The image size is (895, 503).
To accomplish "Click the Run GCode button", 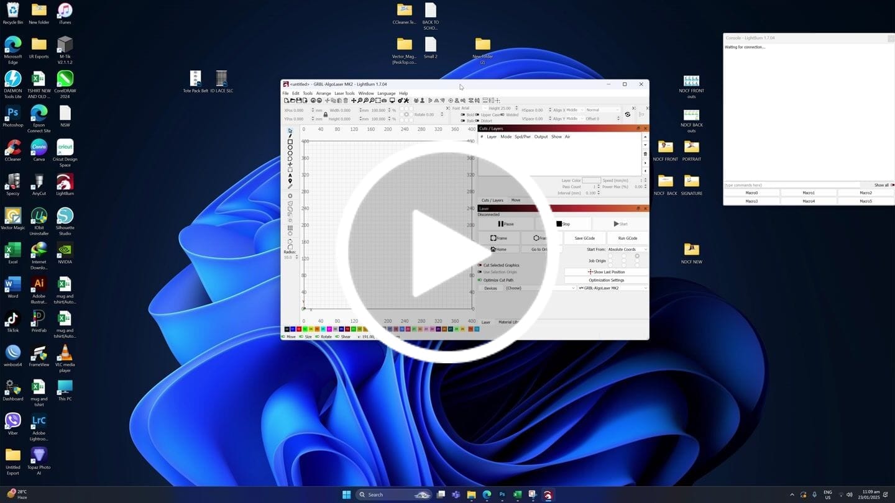I will 628,238.
